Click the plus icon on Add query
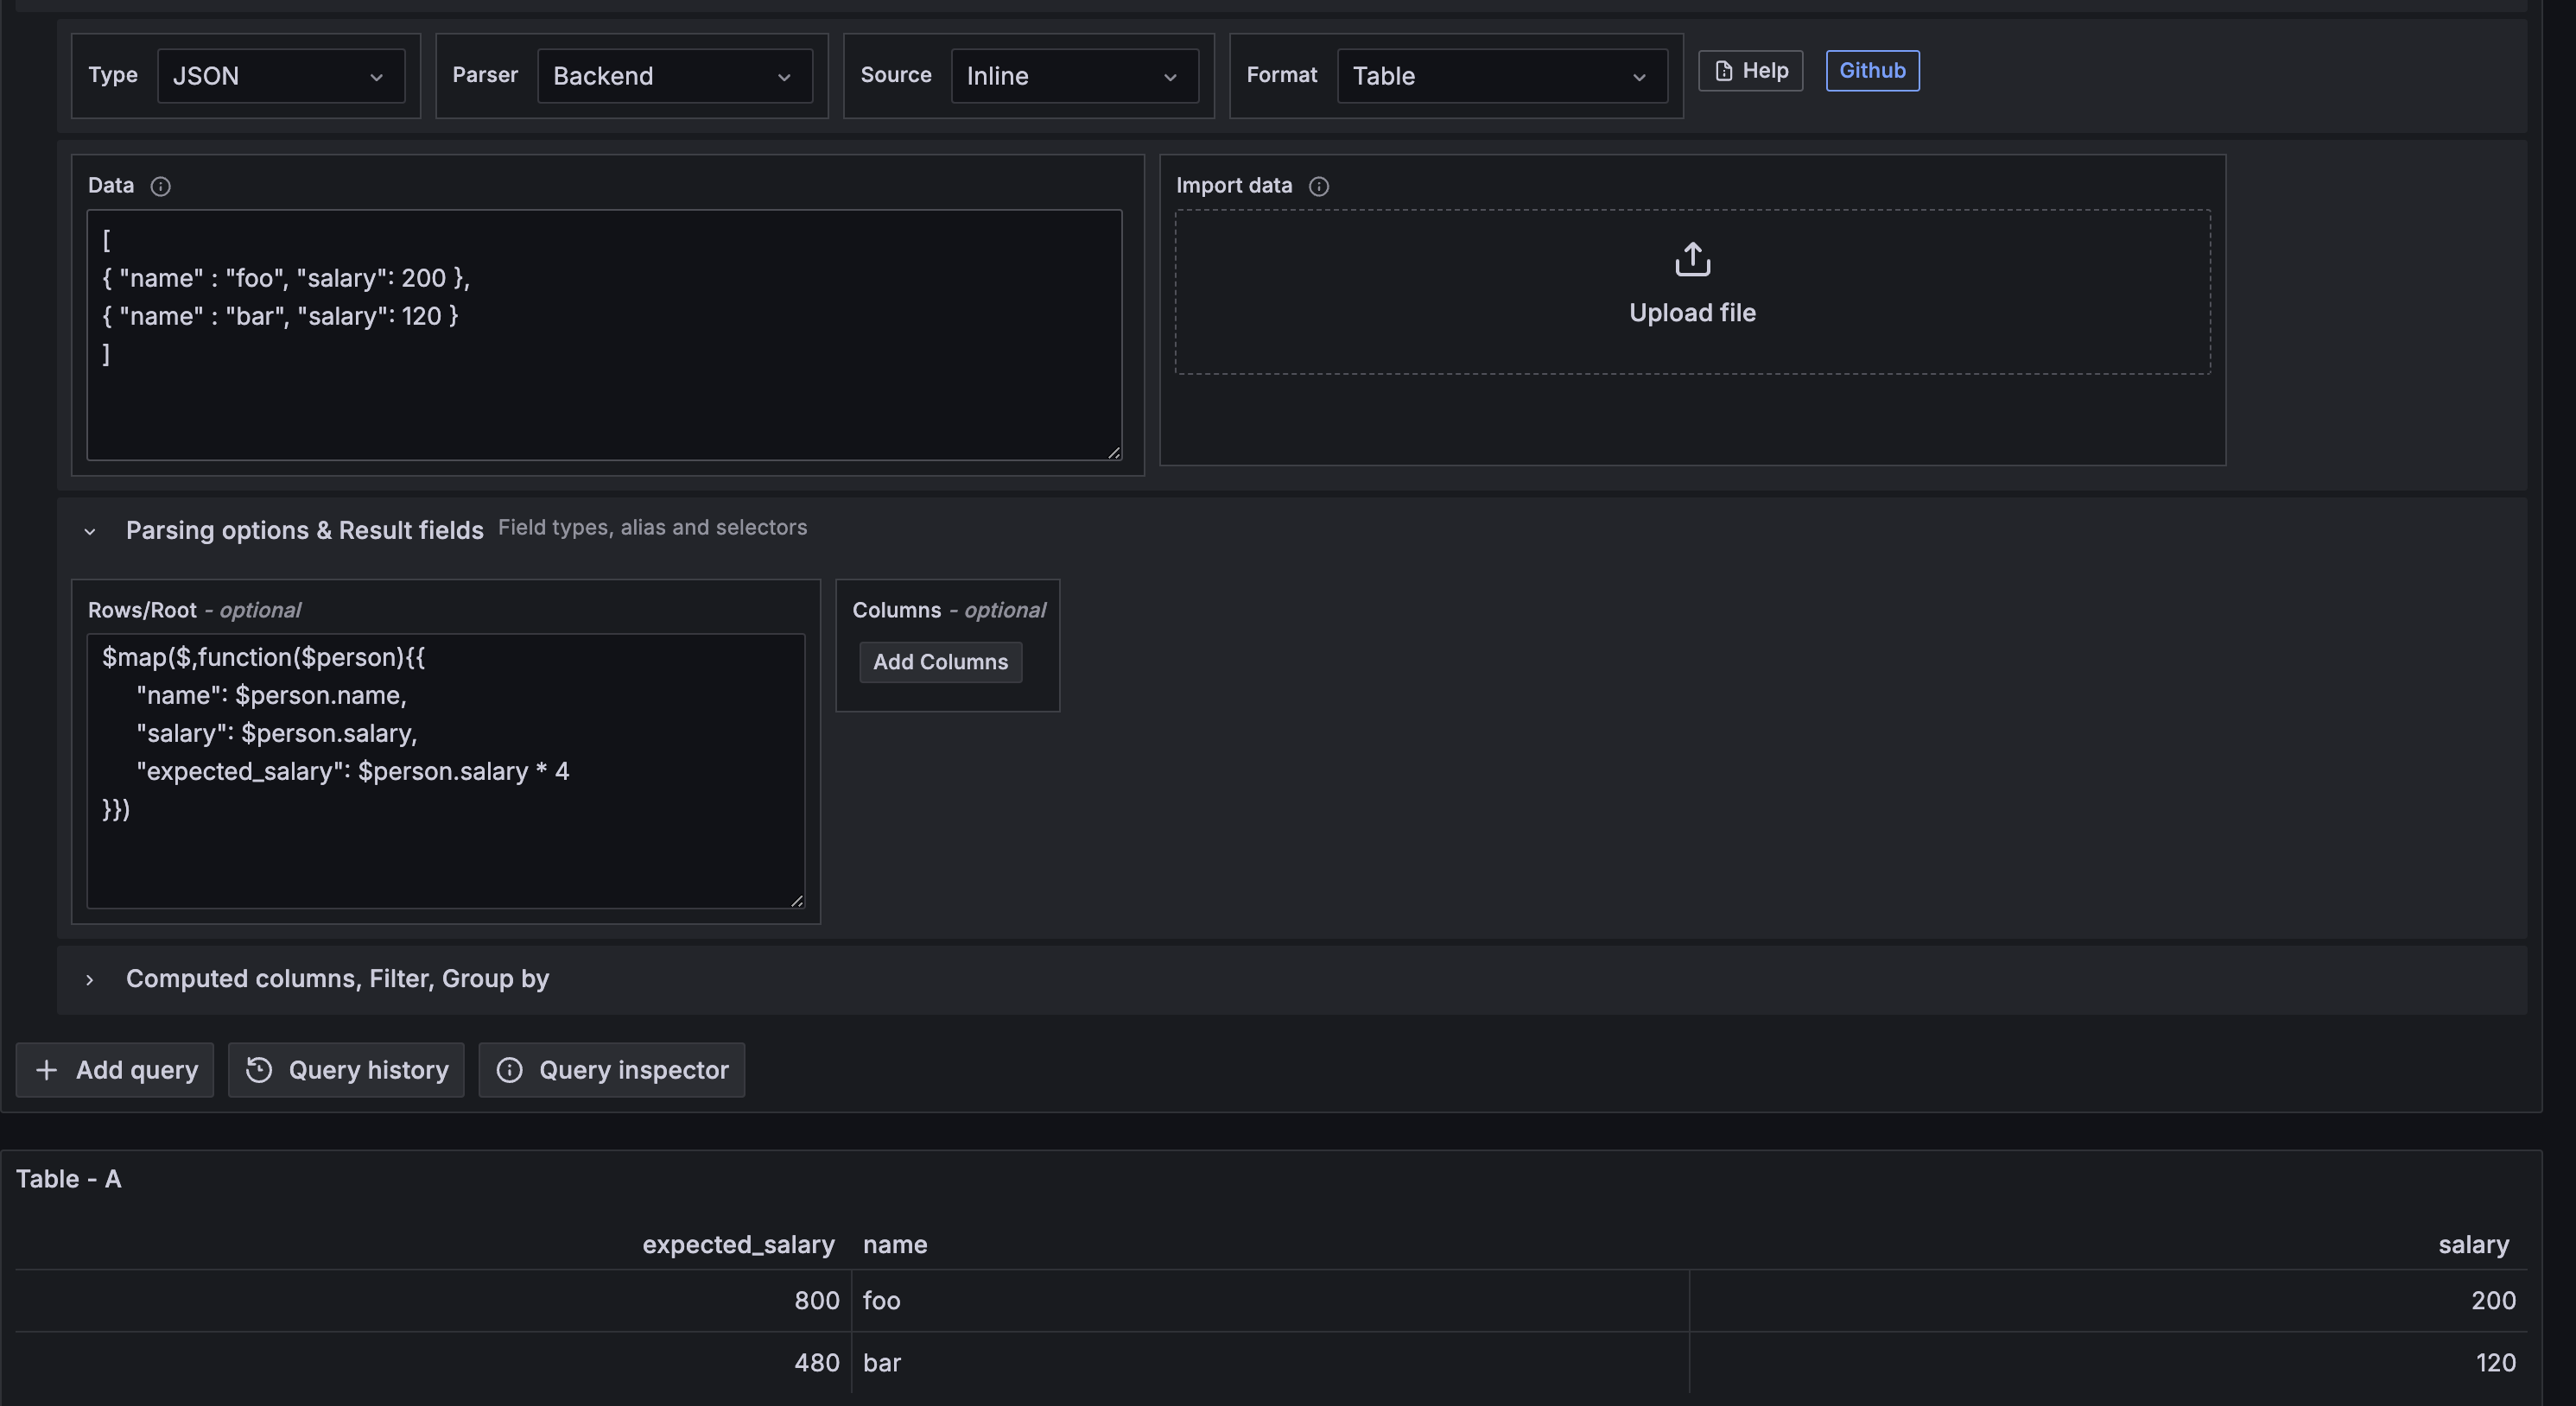The image size is (2576, 1406). (x=46, y=1070)
